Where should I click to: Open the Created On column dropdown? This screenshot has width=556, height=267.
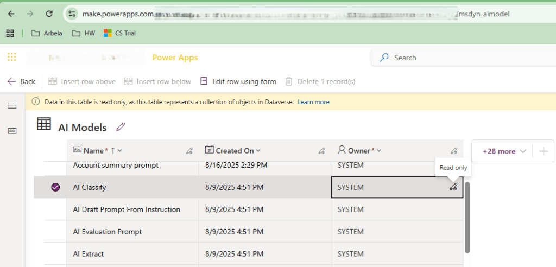point(258,151)
